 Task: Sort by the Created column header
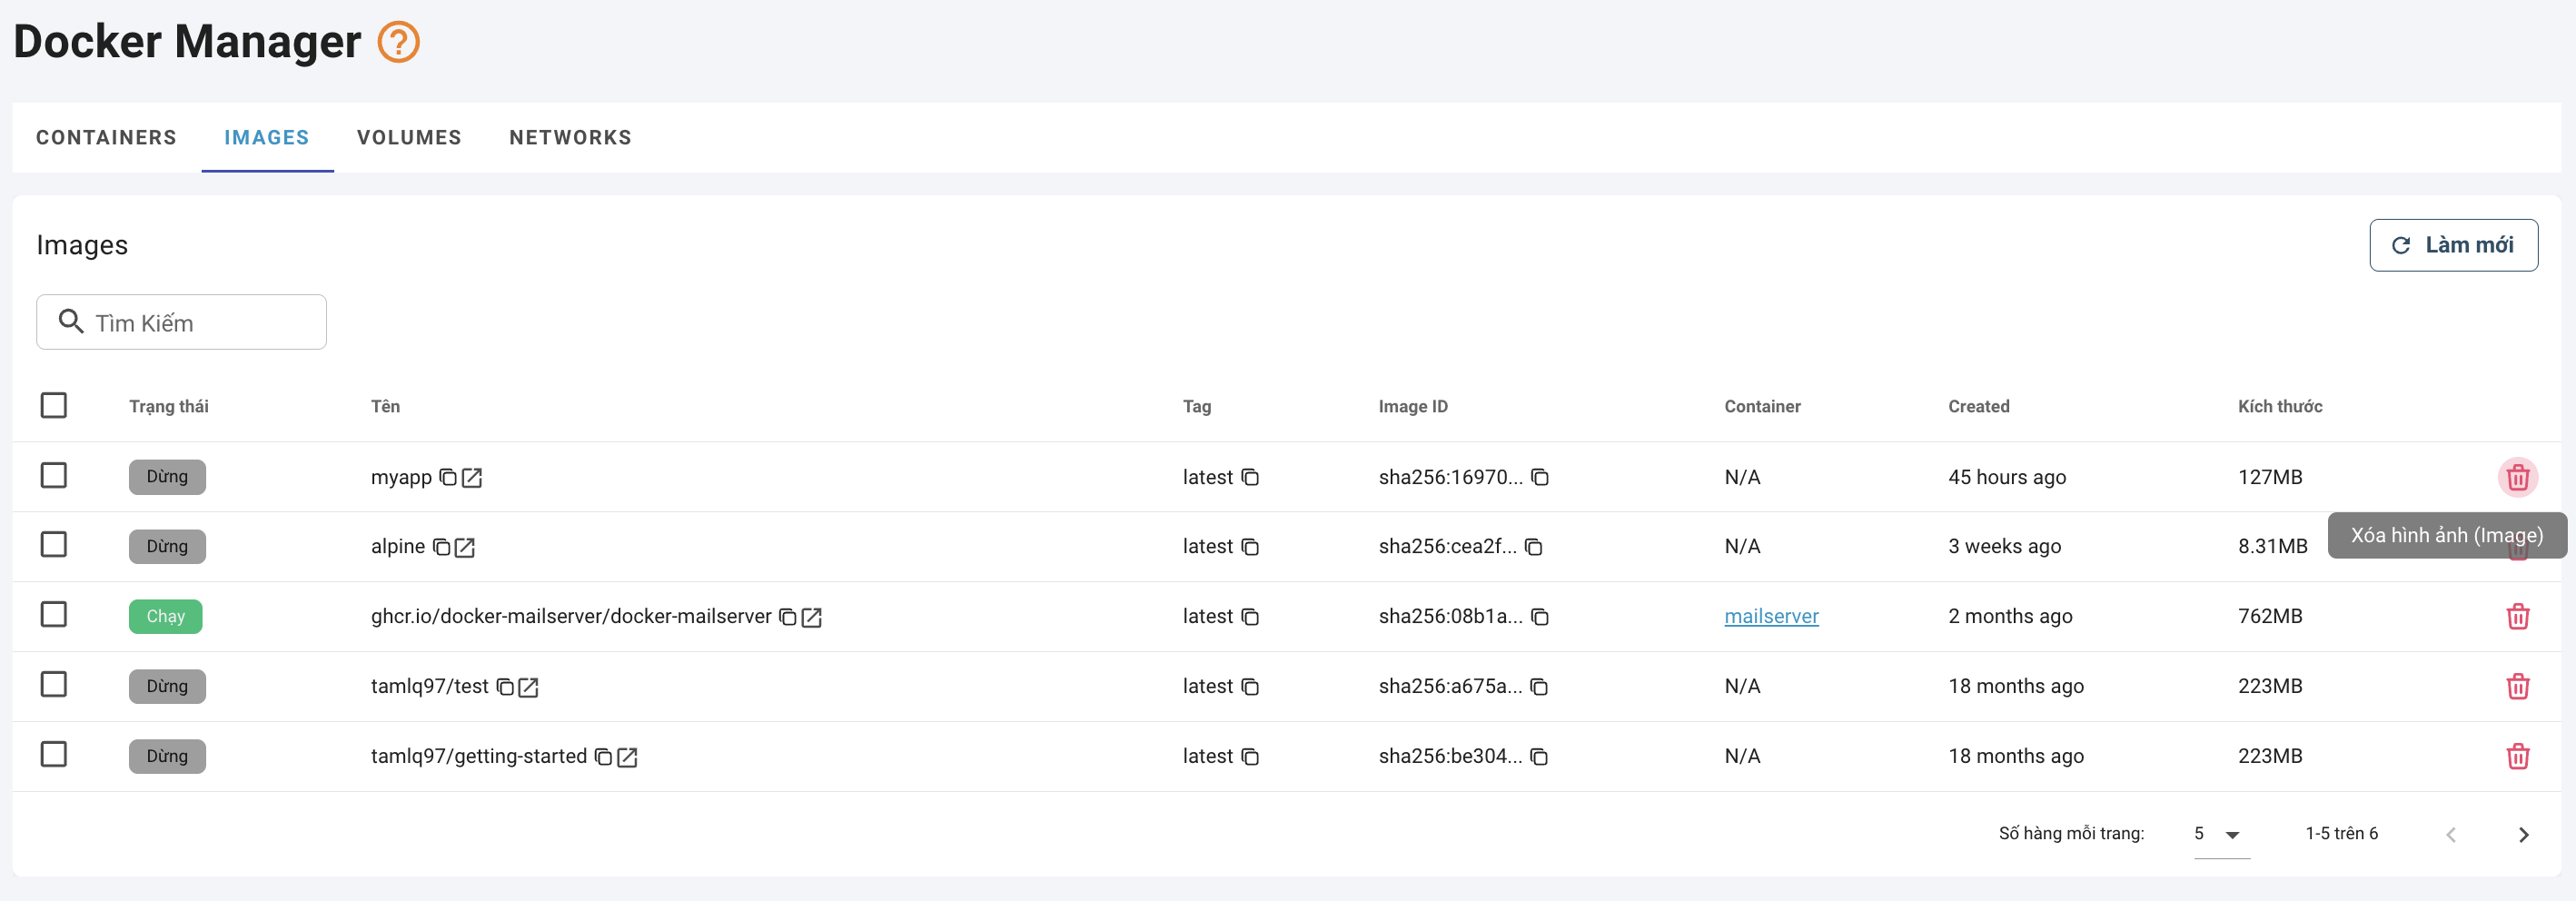click(x=1977, y=406)
